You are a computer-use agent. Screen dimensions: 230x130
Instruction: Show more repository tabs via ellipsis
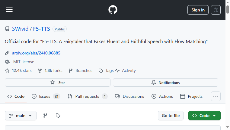tap(216, 96)
